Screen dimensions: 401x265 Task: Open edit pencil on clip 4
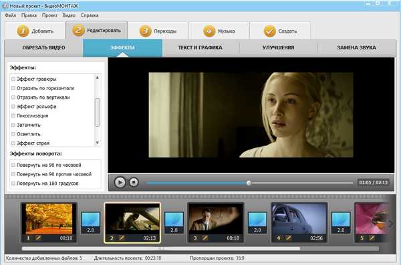click(289, 238)
